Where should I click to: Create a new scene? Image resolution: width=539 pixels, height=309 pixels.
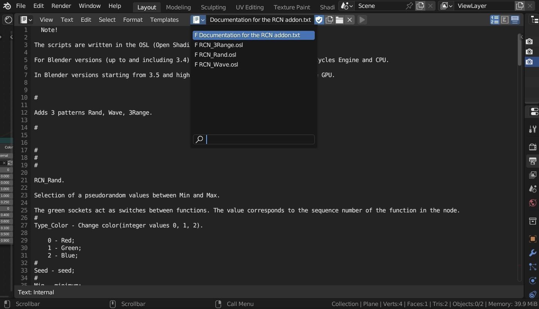tap(420, 6)
